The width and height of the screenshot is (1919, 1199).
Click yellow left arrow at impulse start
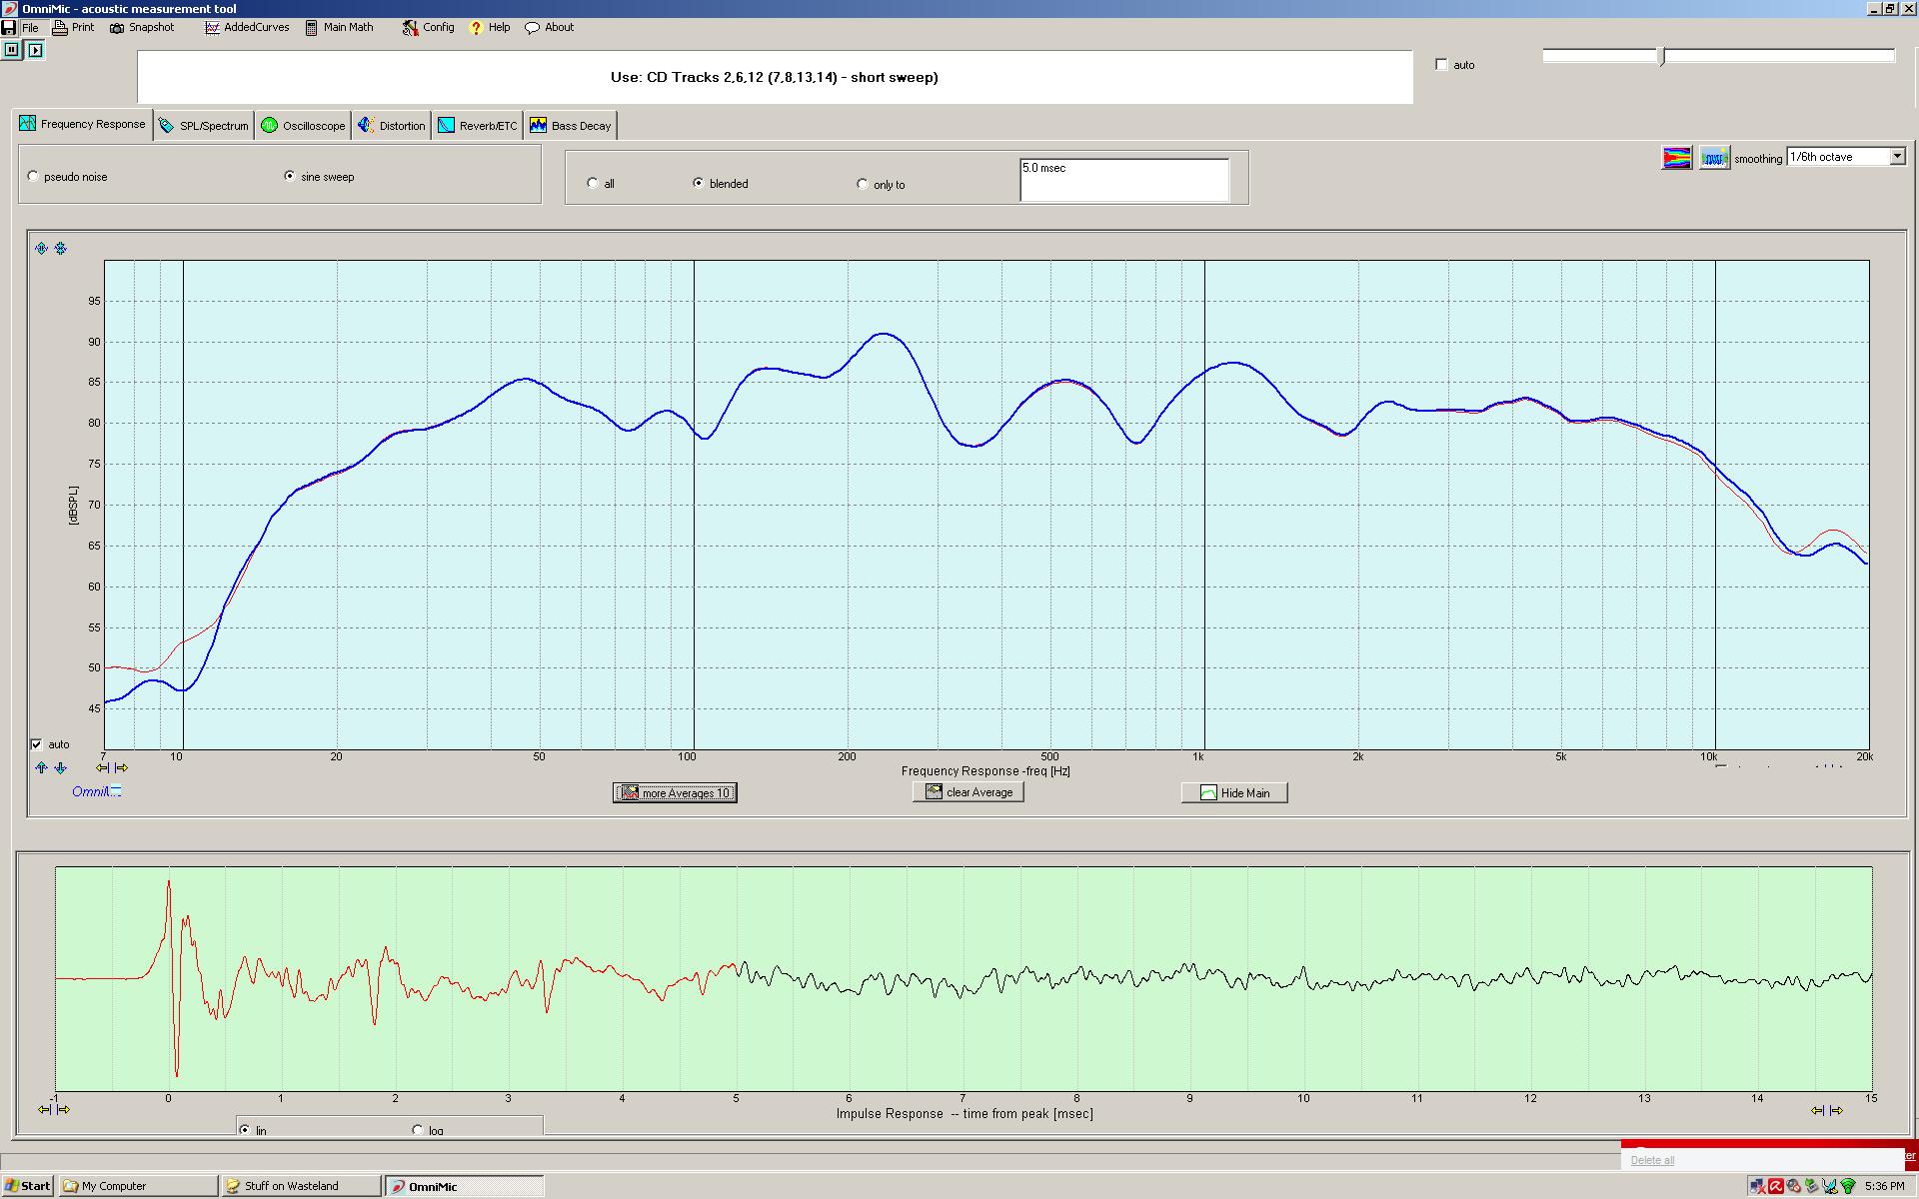pyautogui.click(x=44, y=1109)
